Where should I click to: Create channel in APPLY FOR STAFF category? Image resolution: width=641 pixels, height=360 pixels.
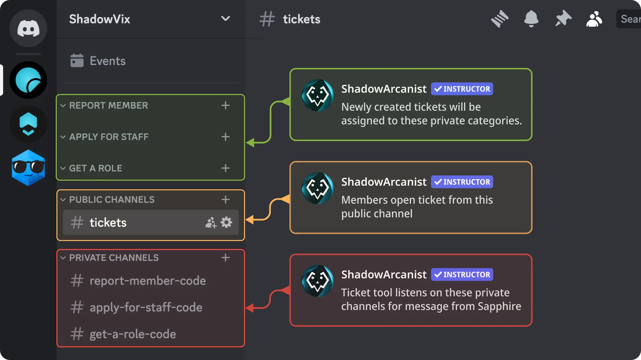(x=226, y=137)
